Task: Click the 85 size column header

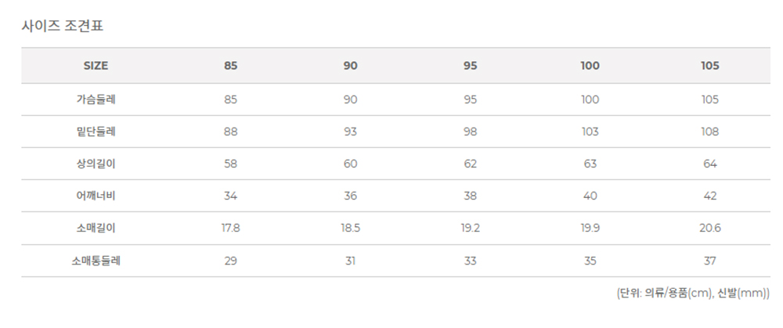Action: 231,66
